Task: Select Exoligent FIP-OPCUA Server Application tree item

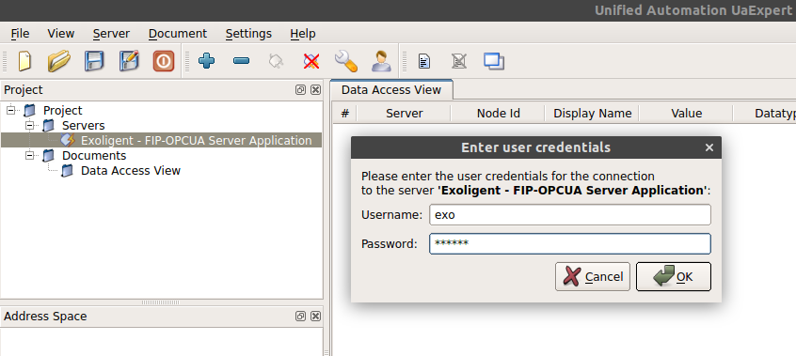Action: click(197, 141)
